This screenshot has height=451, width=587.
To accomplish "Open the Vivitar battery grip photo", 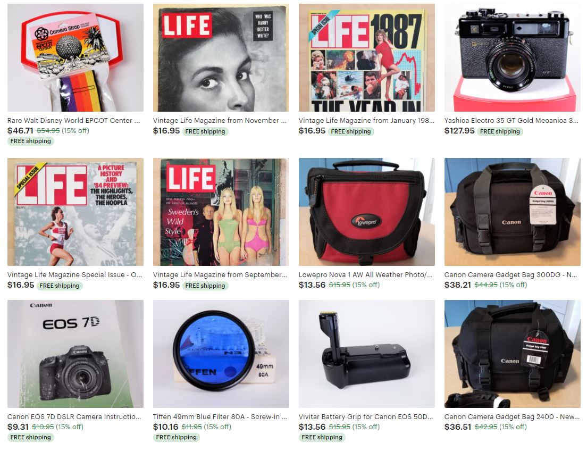I will pos(366,354).
